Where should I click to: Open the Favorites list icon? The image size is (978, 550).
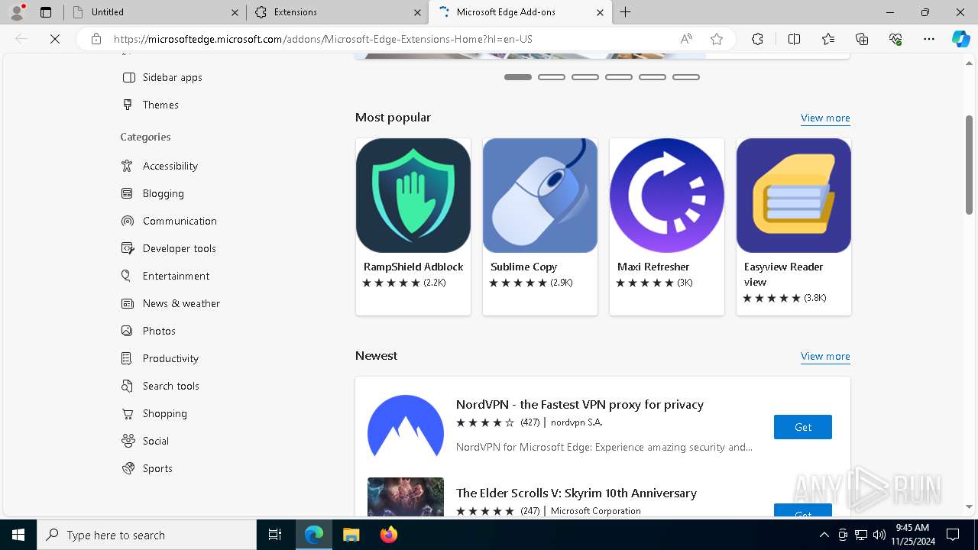(x=828, y=39)
